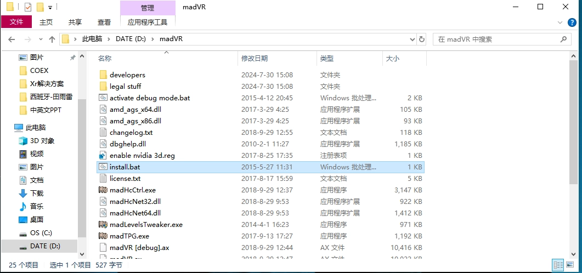
Task: Click the madHcCtrl.exe application icon
Action: [103, 190]
